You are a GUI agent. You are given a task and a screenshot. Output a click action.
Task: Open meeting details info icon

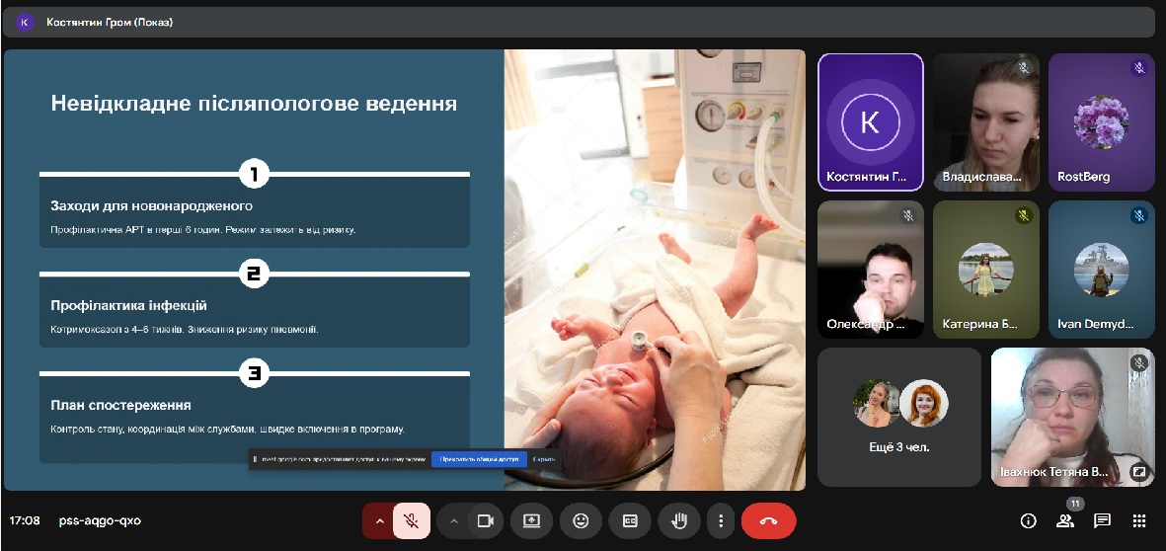(x=1028, y=520)
